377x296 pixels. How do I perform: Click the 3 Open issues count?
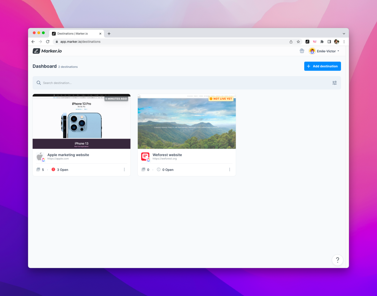(63, 170)
